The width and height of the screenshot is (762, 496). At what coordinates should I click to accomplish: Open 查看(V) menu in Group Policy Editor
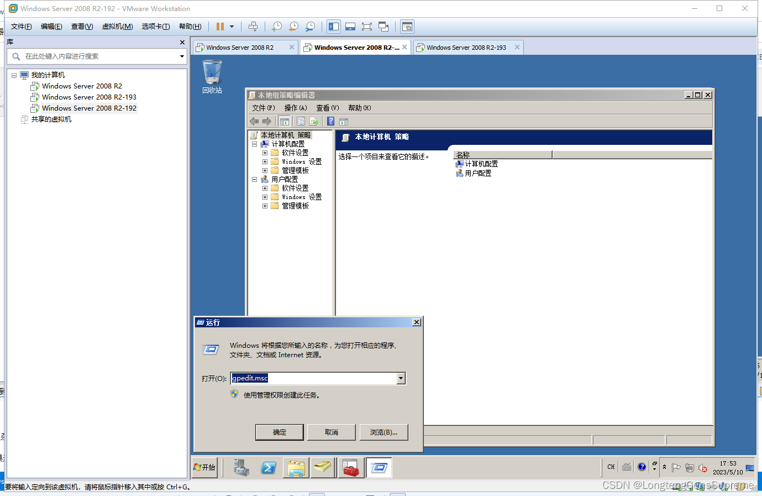[x=328, y=108]
